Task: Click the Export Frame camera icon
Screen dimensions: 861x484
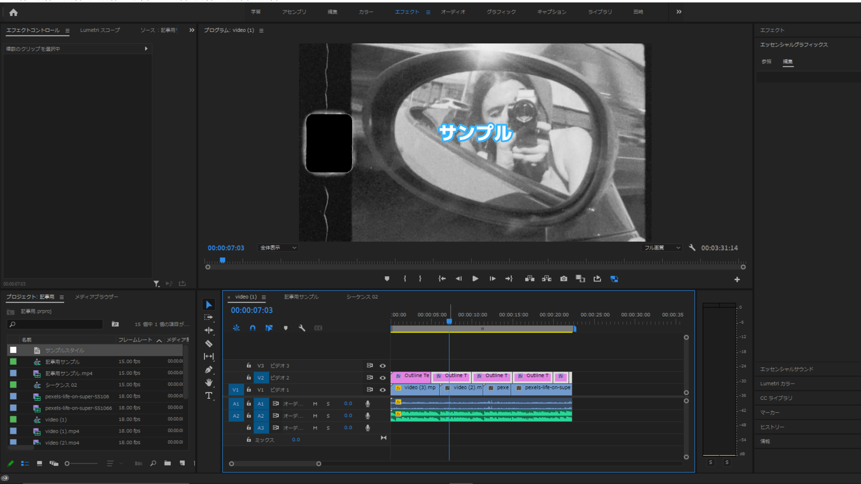Action: point(564,279)
